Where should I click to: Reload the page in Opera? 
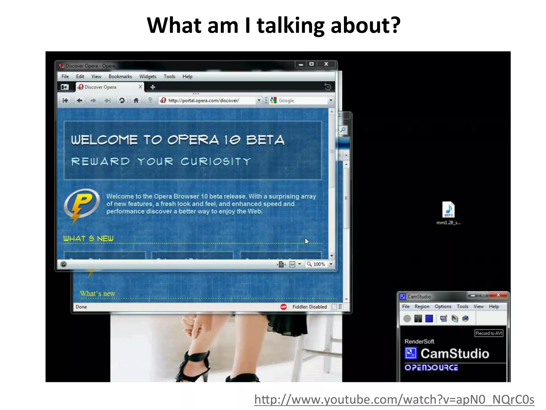(122, 101)
